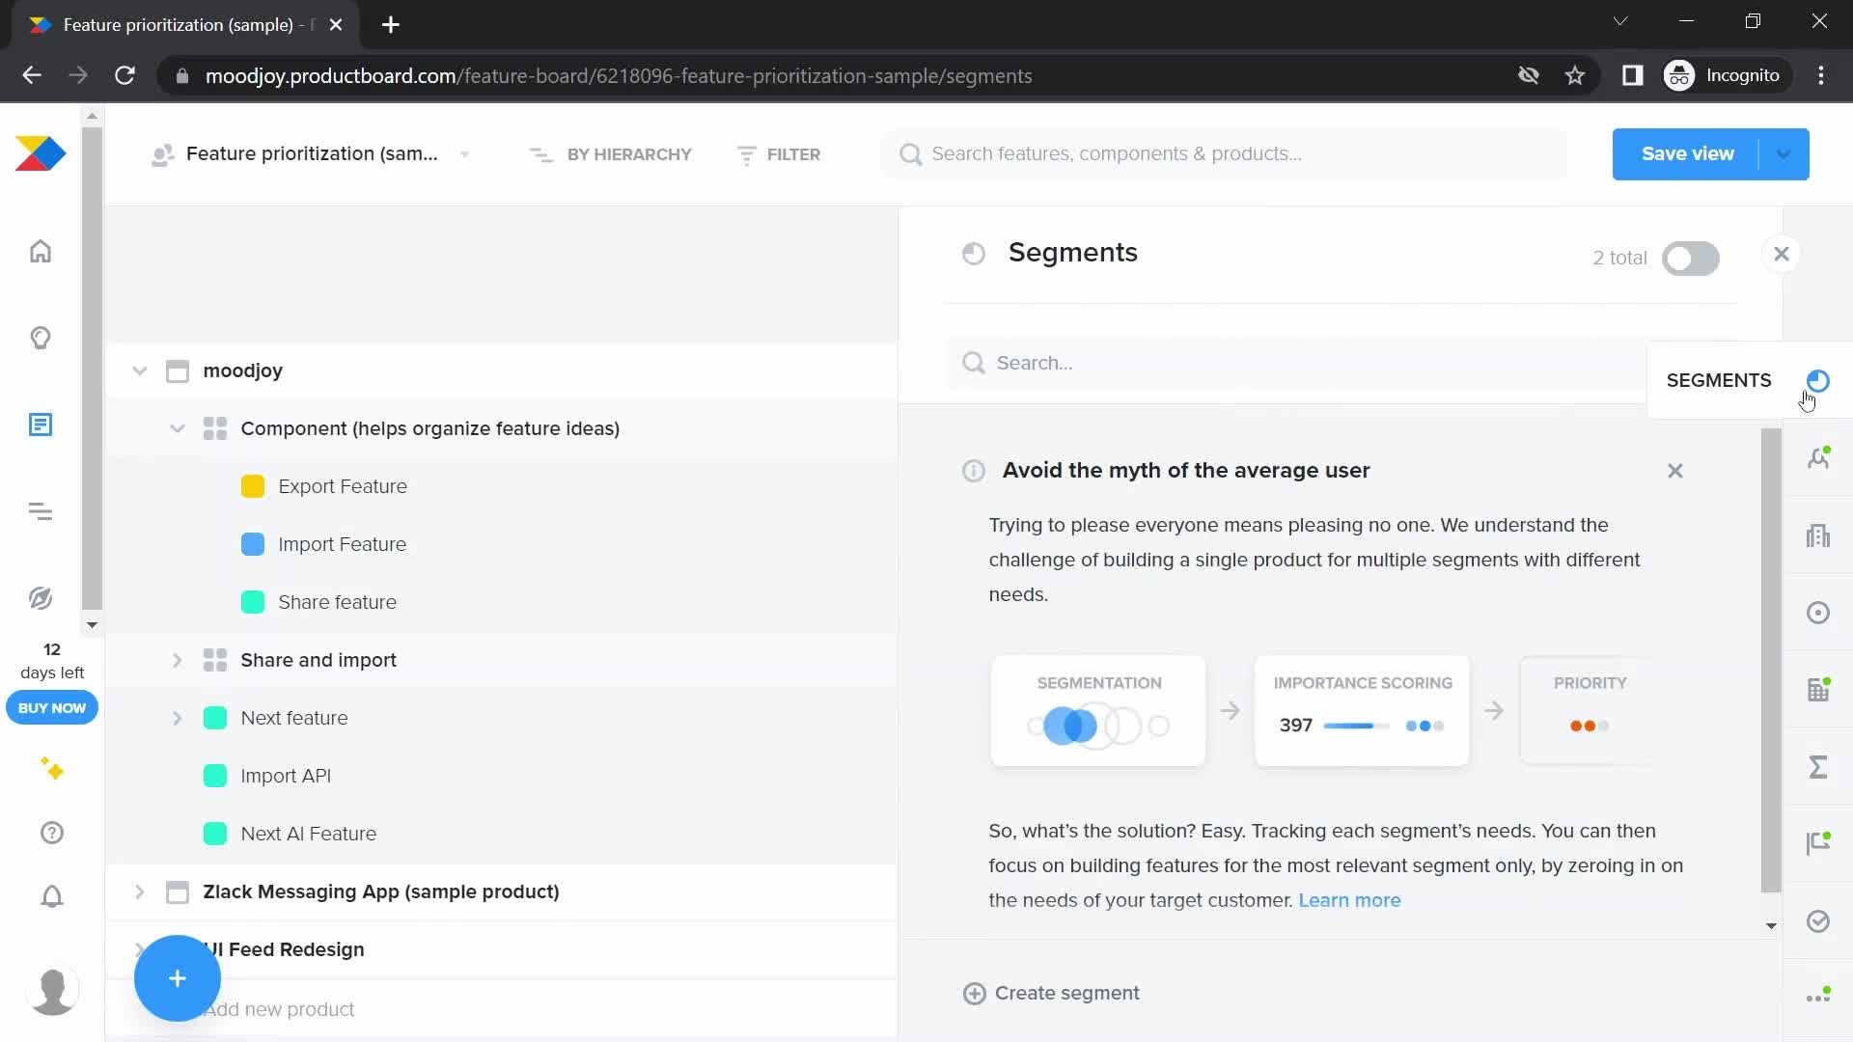Click the Segments column icon in right rail
Viewport: 1853px width, 1042px height.
coord(1818,380)
